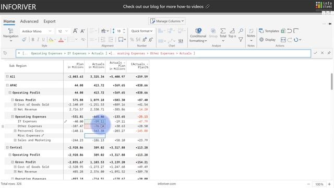Screen dimensions: 334x188
Task: Apply currency $€ number format
Action: 138,40
